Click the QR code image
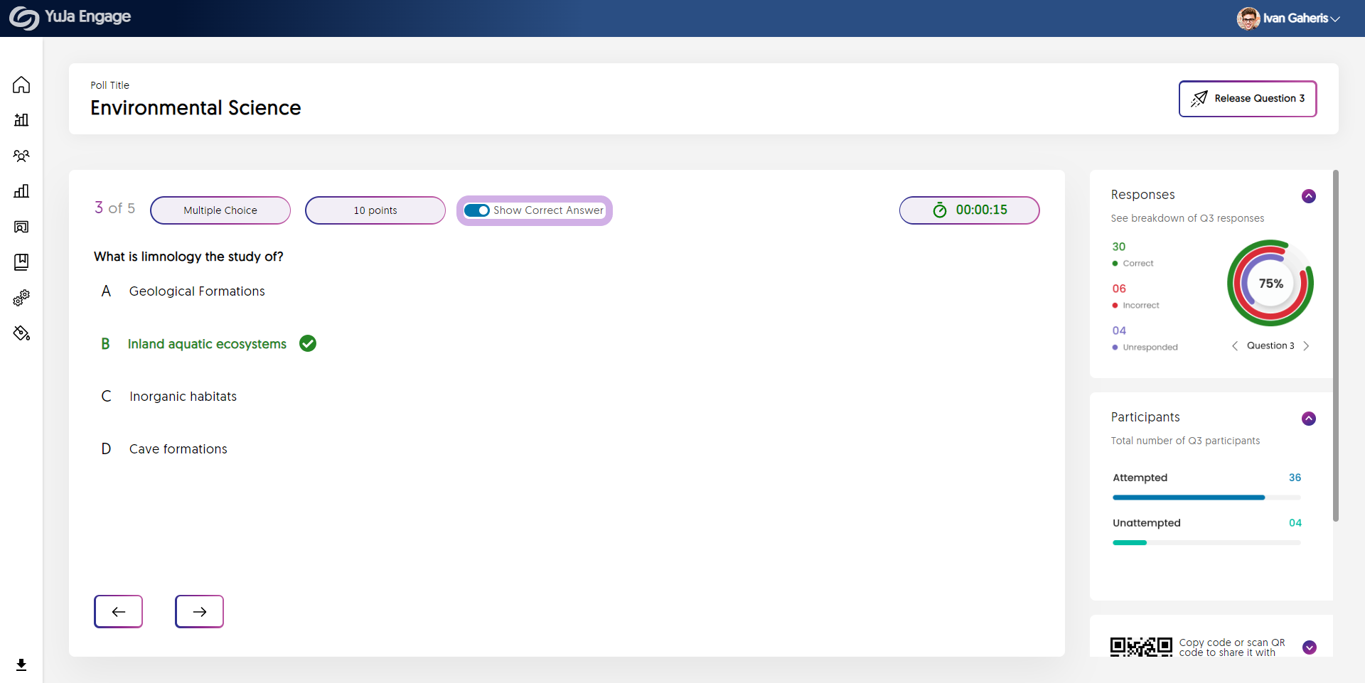This screenshot has height=683, width=1365. (1141, 646)
